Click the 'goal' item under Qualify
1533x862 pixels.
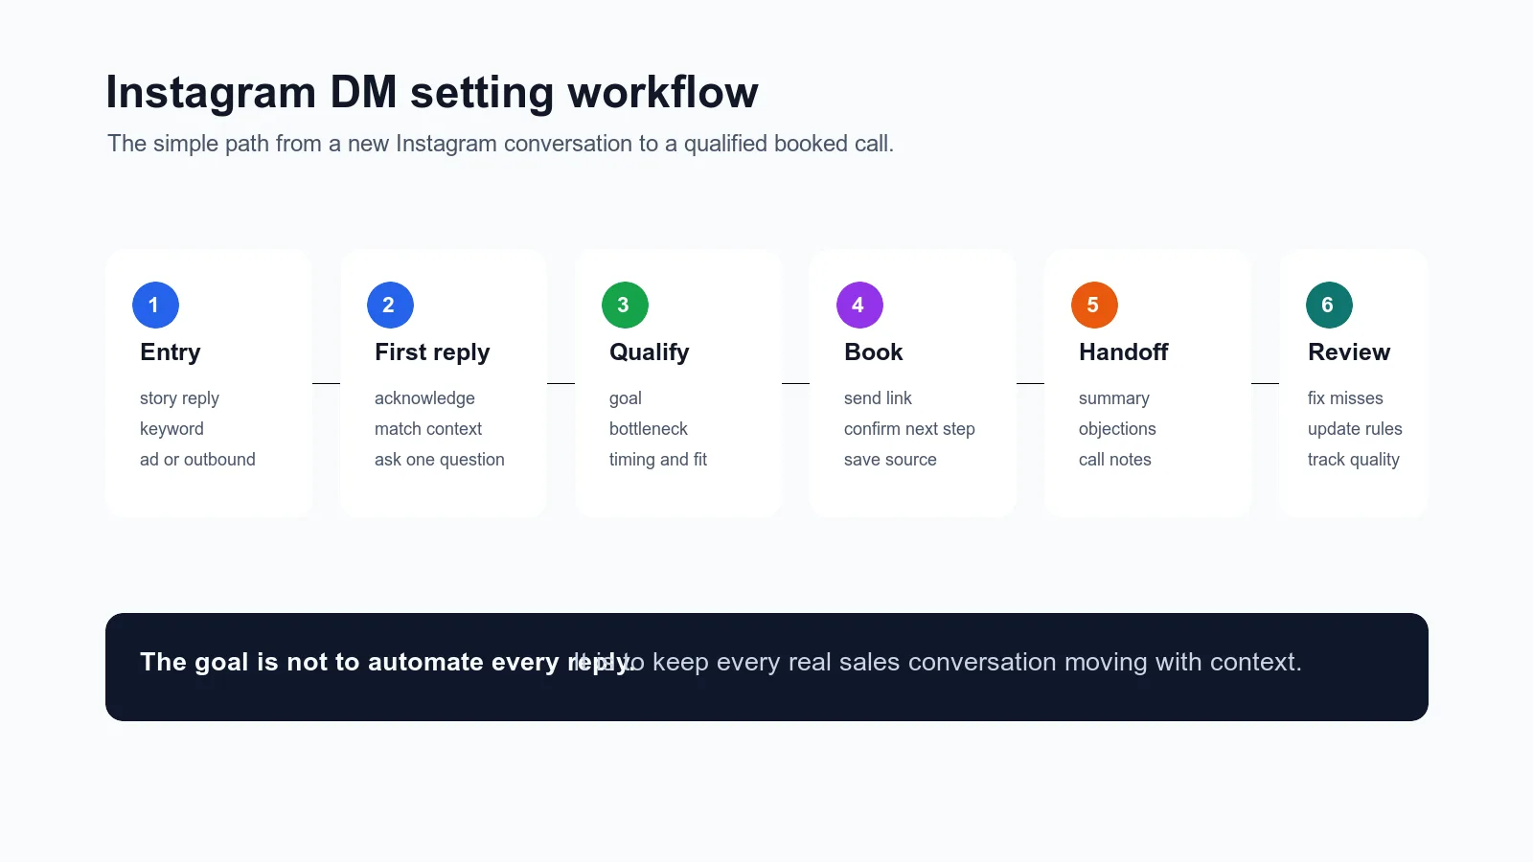626,398
